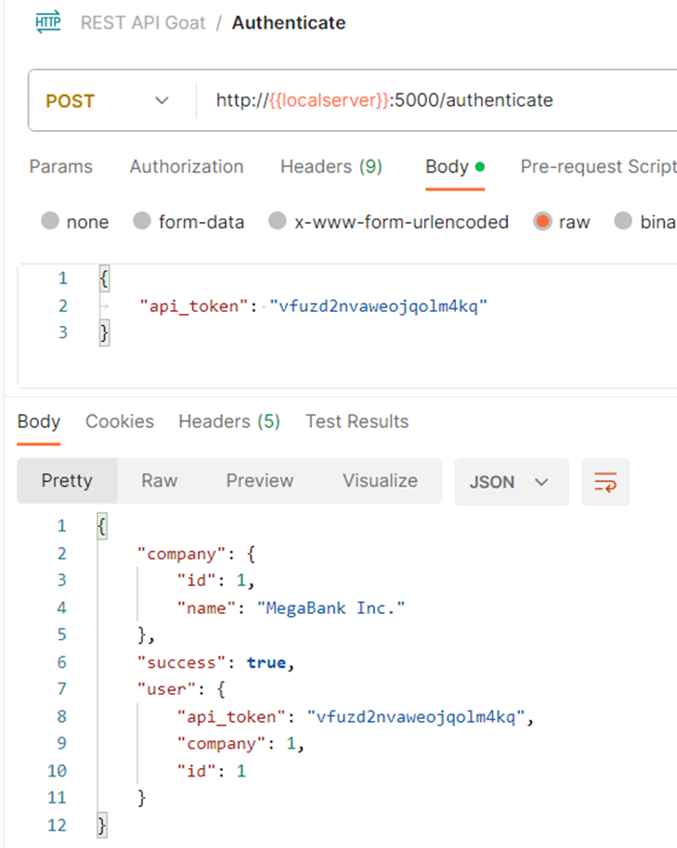Screen dimensions: 677x848
Task: Open the Pre-request Script tab
Action: pos(598,166)
